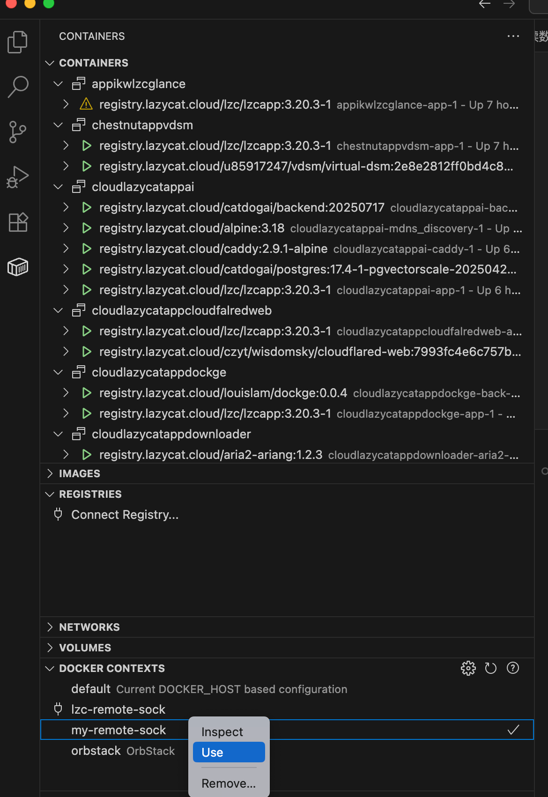Refresh the Docker Contexts list

click(490, 668)
